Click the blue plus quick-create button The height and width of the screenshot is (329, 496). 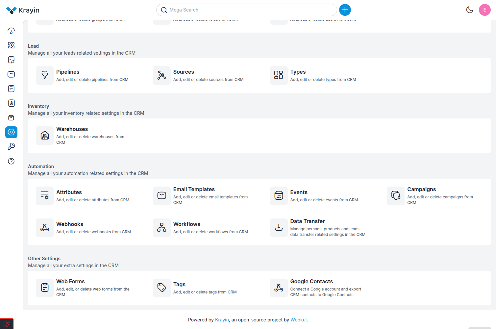click(x=345, y=10)
